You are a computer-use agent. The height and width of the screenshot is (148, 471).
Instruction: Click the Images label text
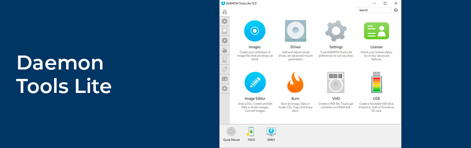pos(255,47)
